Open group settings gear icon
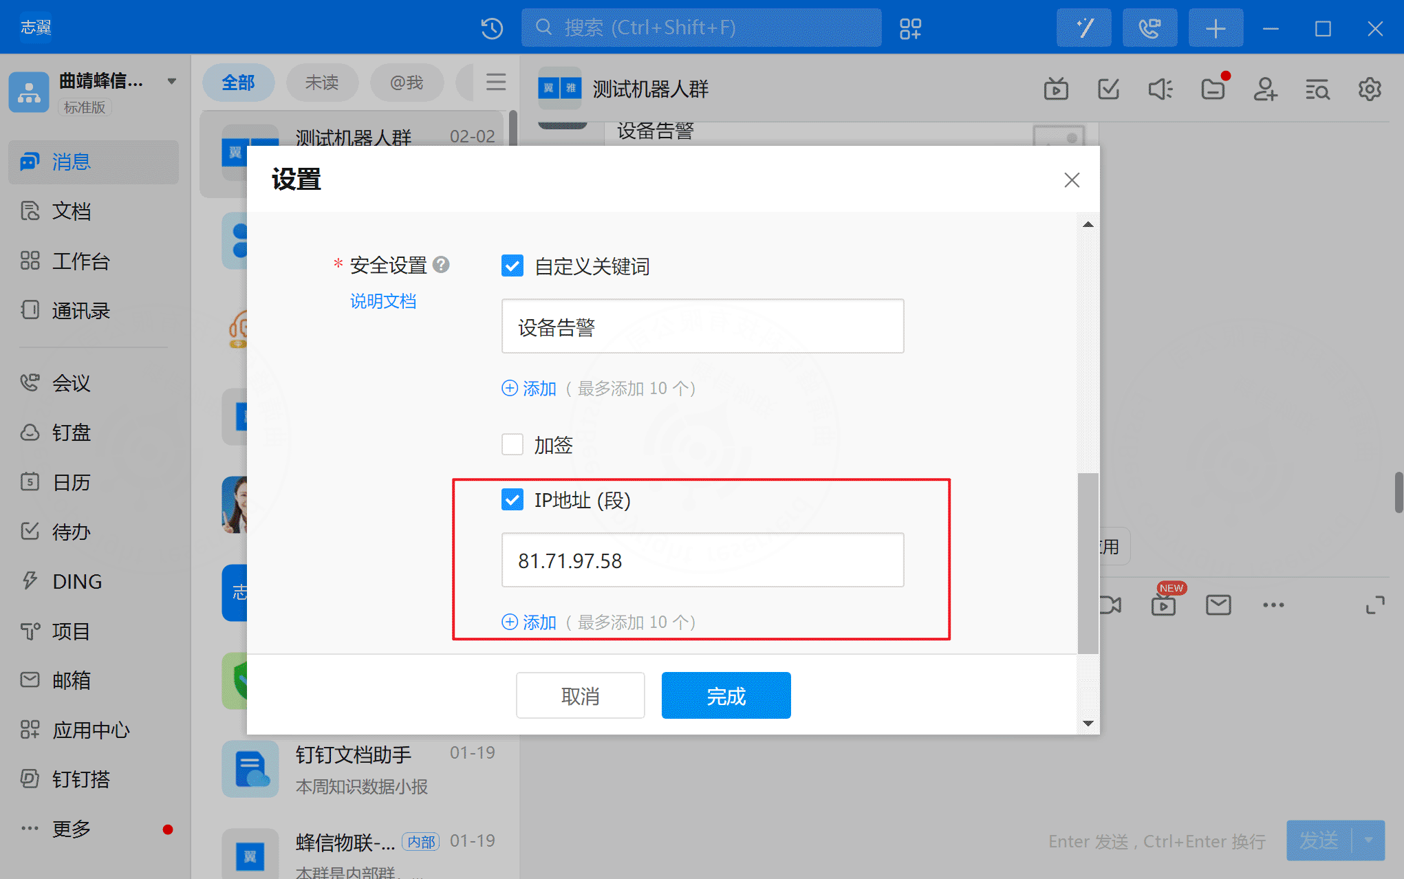 pyautogui.click(x=1370, y=89)
